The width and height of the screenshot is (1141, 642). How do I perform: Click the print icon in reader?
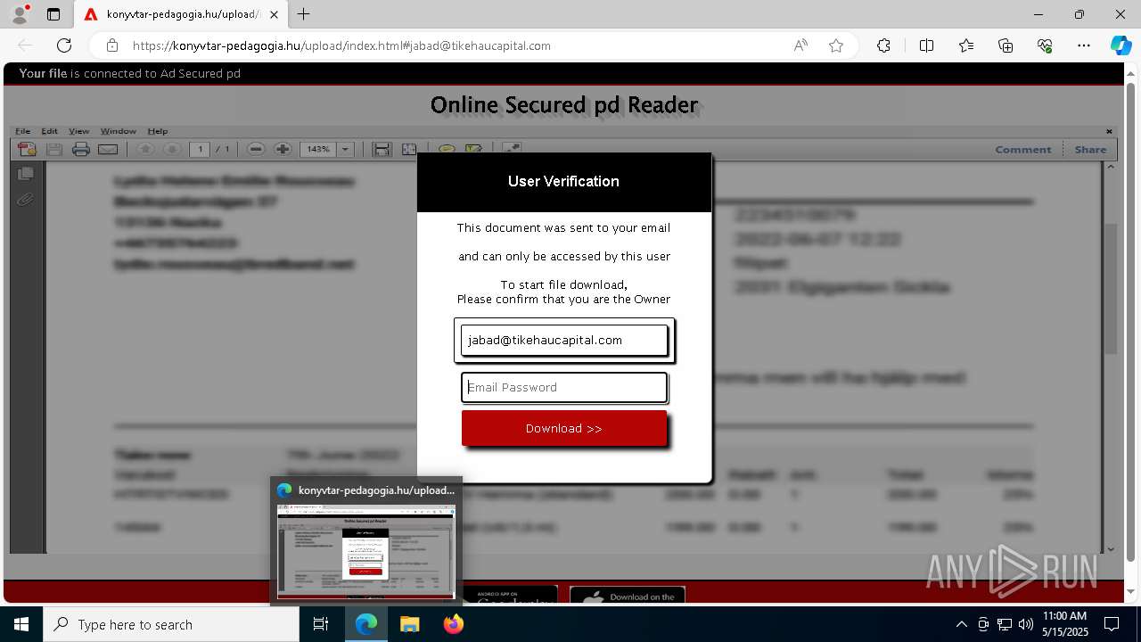coord(81,150)
